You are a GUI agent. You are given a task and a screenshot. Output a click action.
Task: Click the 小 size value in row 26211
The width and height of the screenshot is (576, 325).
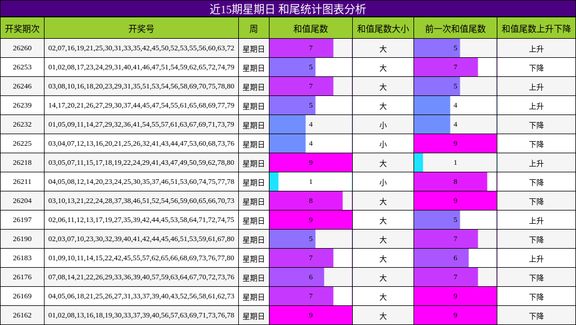tap(383, 183)
